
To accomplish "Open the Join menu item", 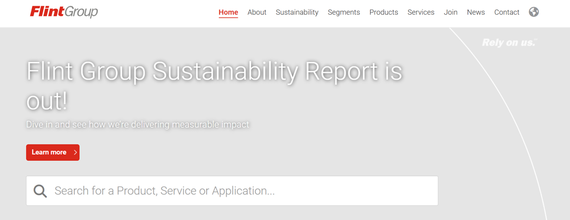I will (x=451, y=13).
